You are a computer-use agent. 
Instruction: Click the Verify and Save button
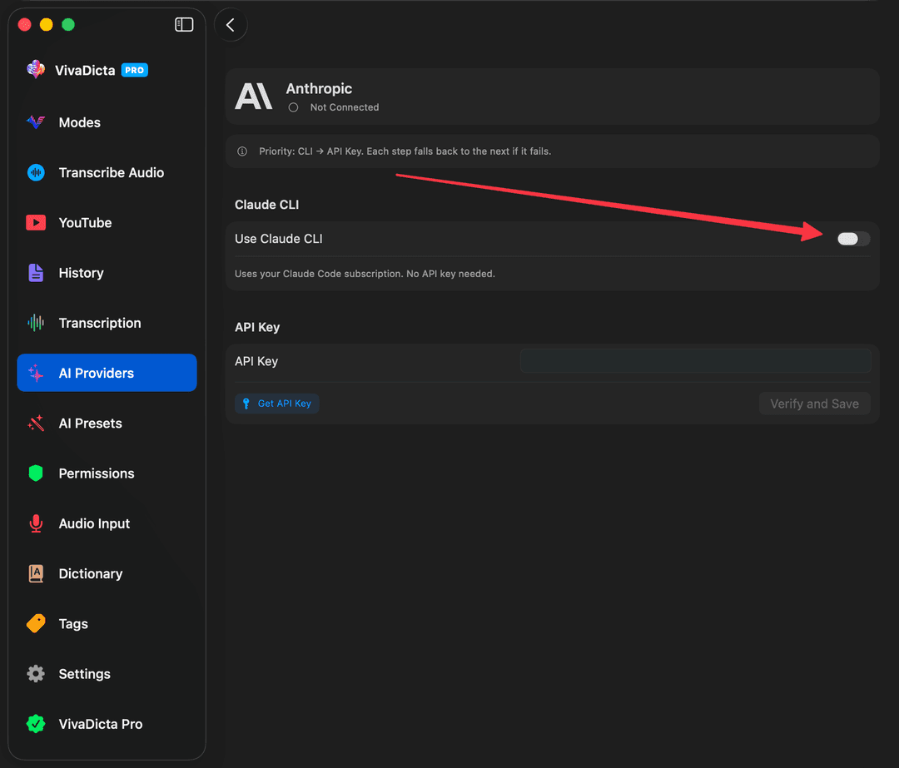[x=814, y=404]
